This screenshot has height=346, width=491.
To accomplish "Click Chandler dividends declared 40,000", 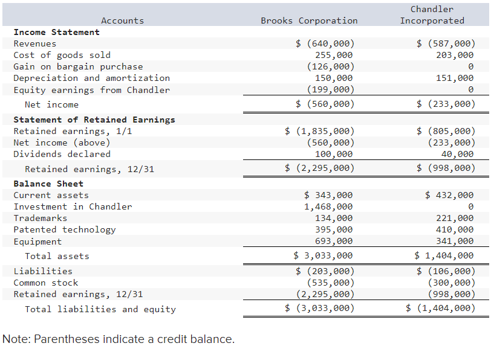I will point(458,154).
